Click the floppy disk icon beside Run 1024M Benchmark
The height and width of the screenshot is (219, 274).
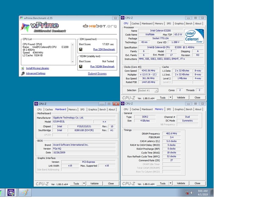point(81,67)
